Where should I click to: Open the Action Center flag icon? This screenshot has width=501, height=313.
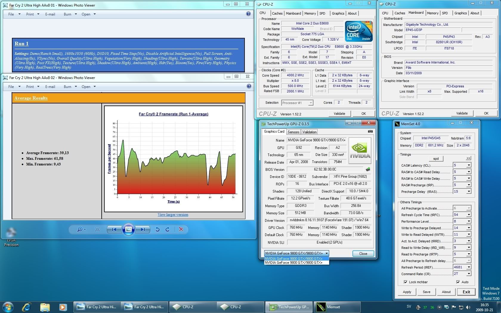[454, 307]
